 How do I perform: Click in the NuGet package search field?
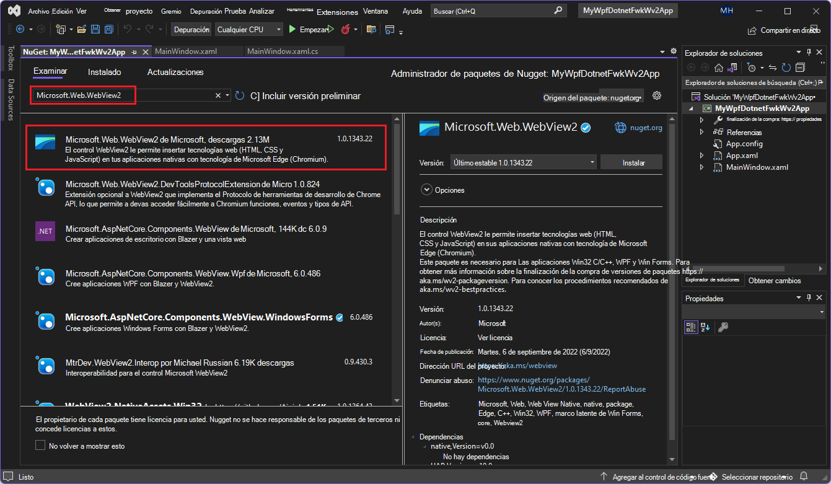point(124,96)
